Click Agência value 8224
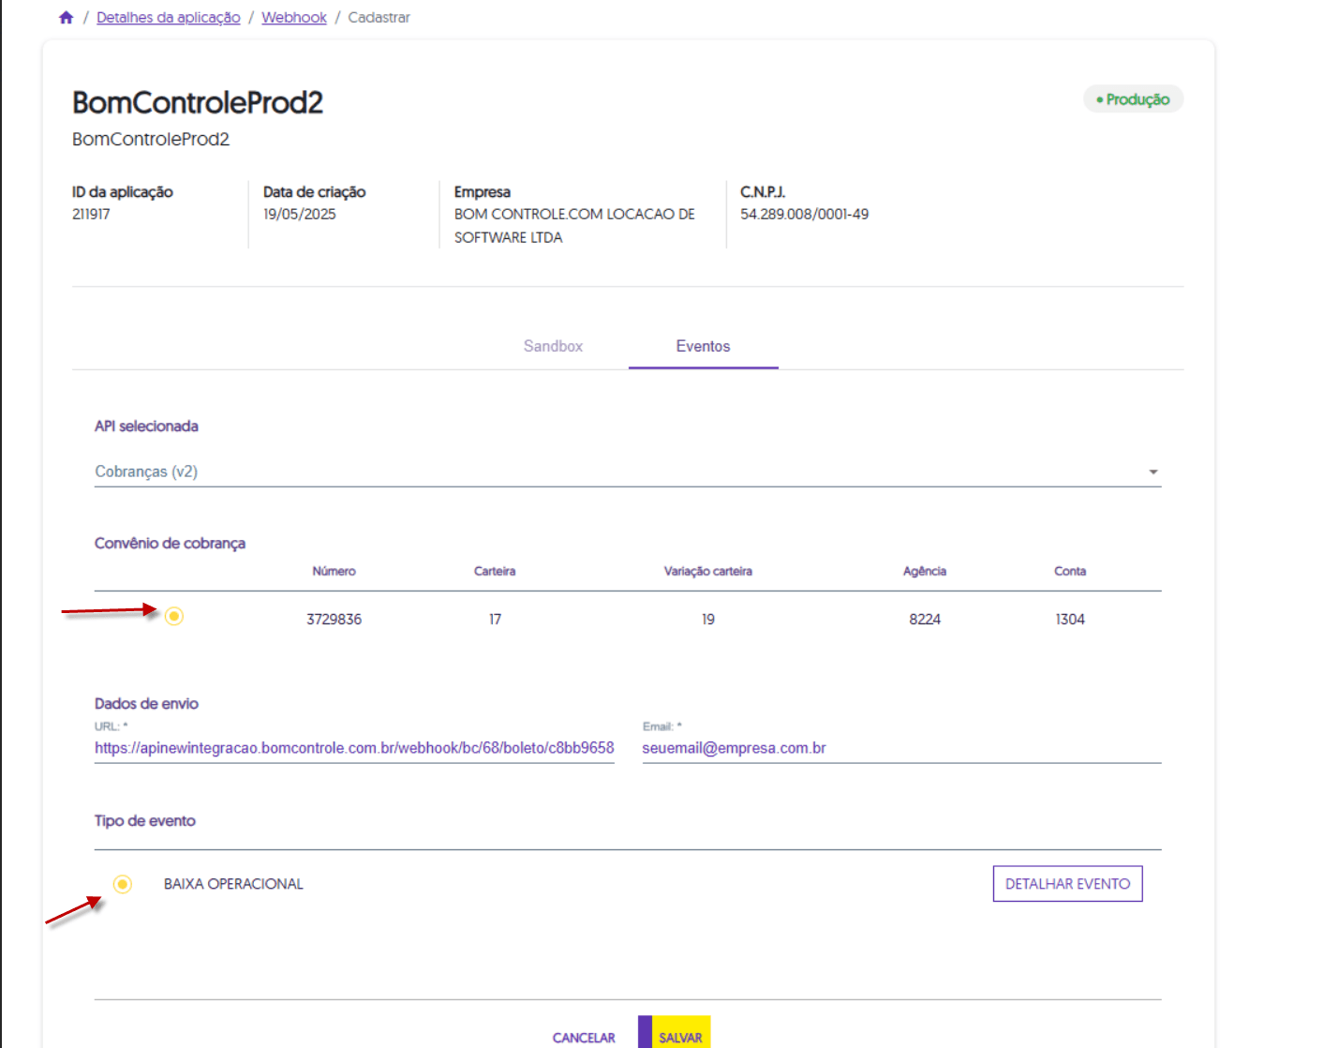Viewport: 1323px width, 1048px height. click(925, 620)
